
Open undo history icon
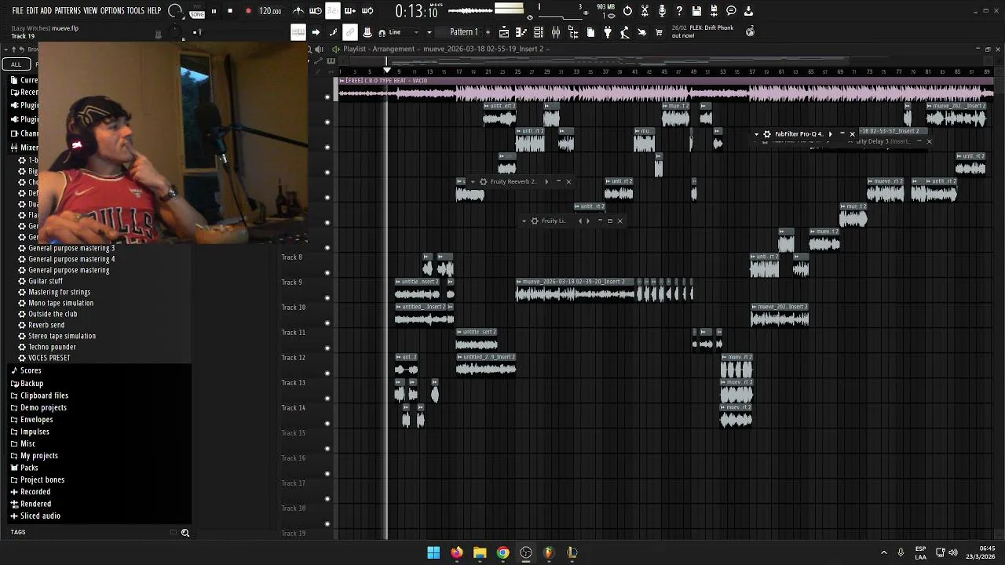[x=627, y=11]
